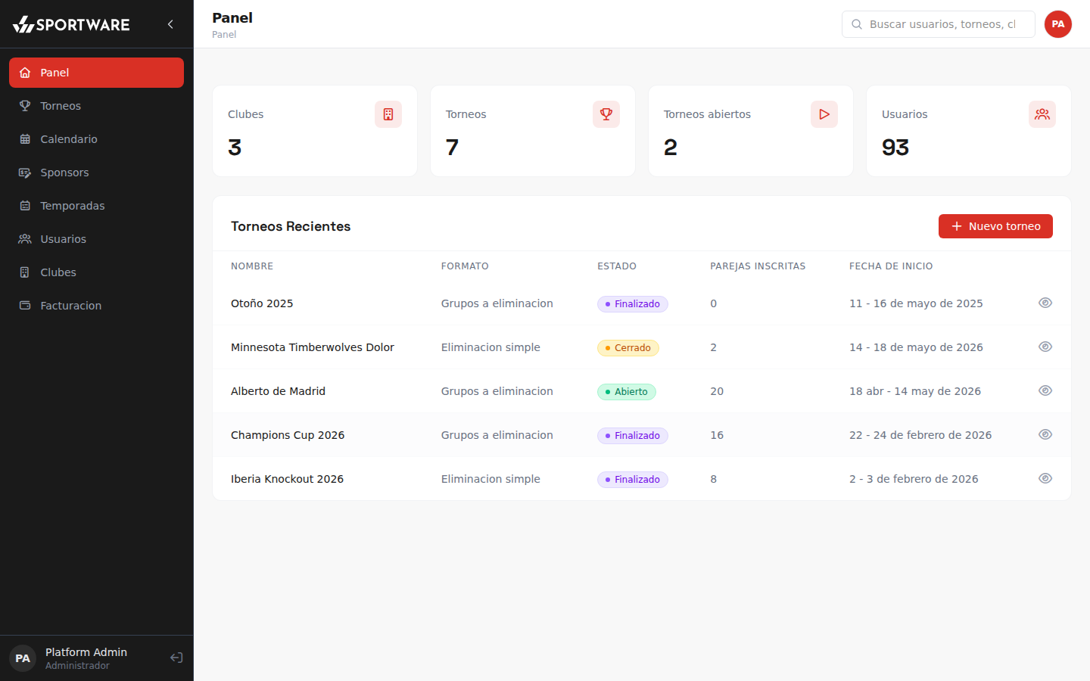Click the logout icon next to Platform Admin

176,658
